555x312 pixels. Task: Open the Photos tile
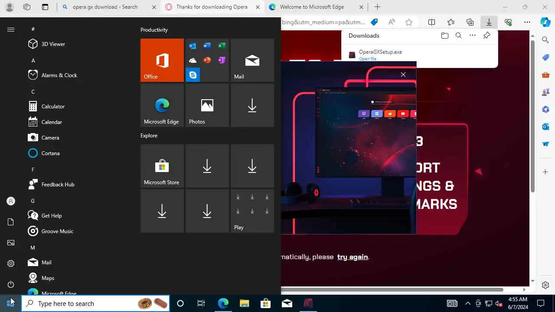pyautogui.click(x=207, y=105)
